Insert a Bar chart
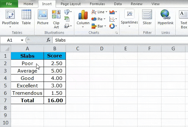188x127 pixels. (99, 26)
